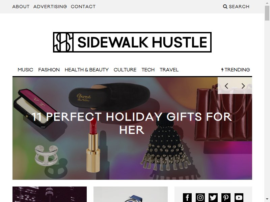The image size is (270, 202).
Task: Open the Twitter social icon
Action: (x=213, y=198)
